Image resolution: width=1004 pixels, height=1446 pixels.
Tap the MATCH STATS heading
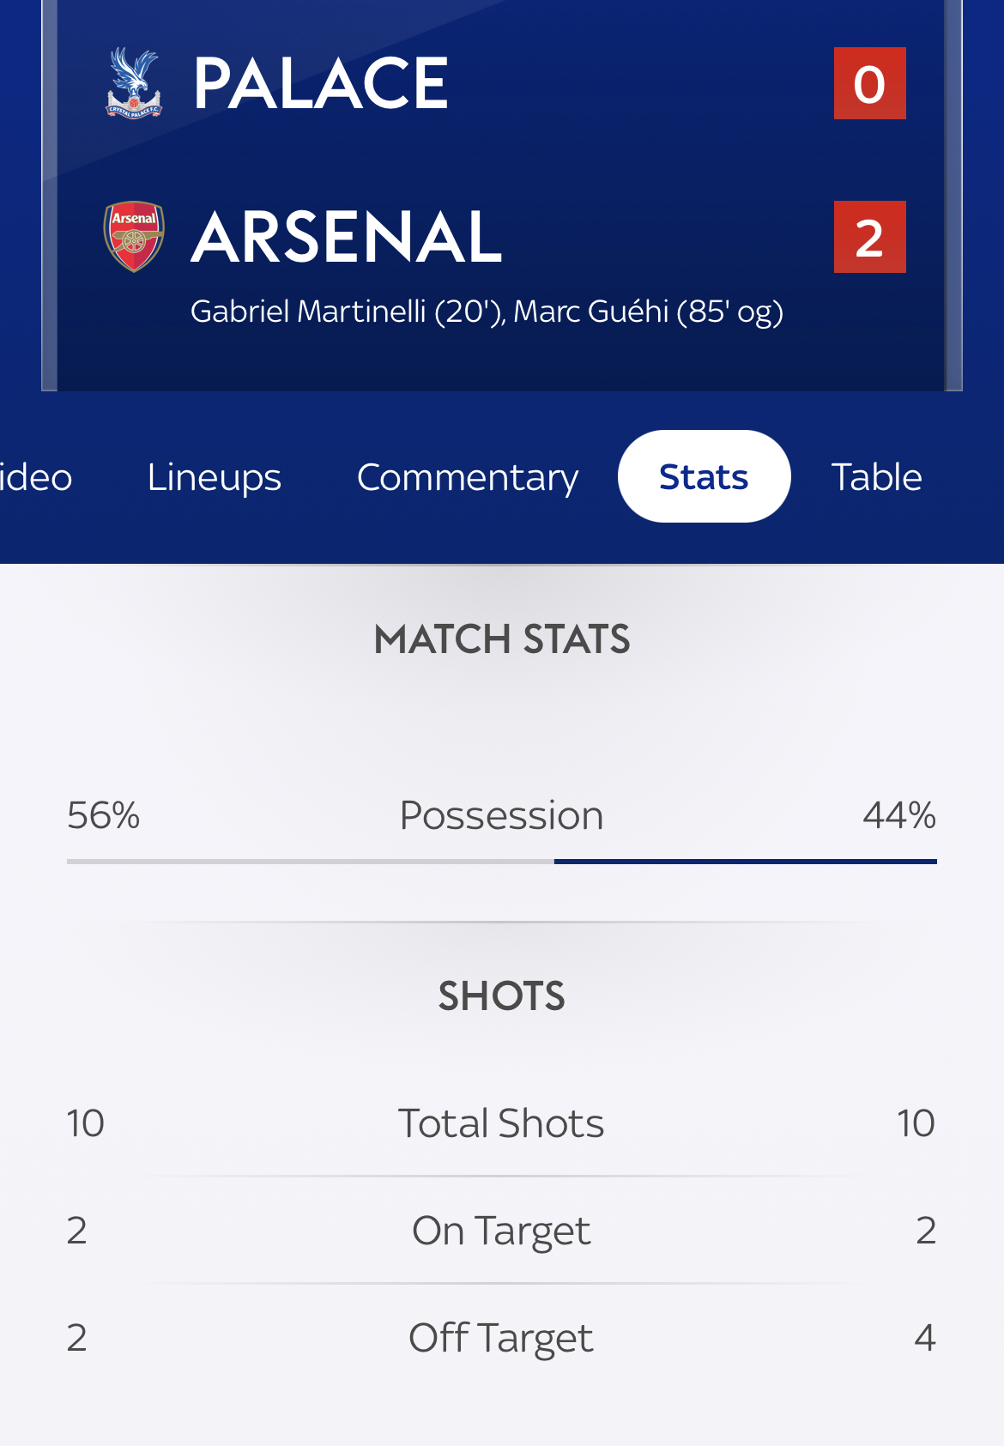click(502, 639)
